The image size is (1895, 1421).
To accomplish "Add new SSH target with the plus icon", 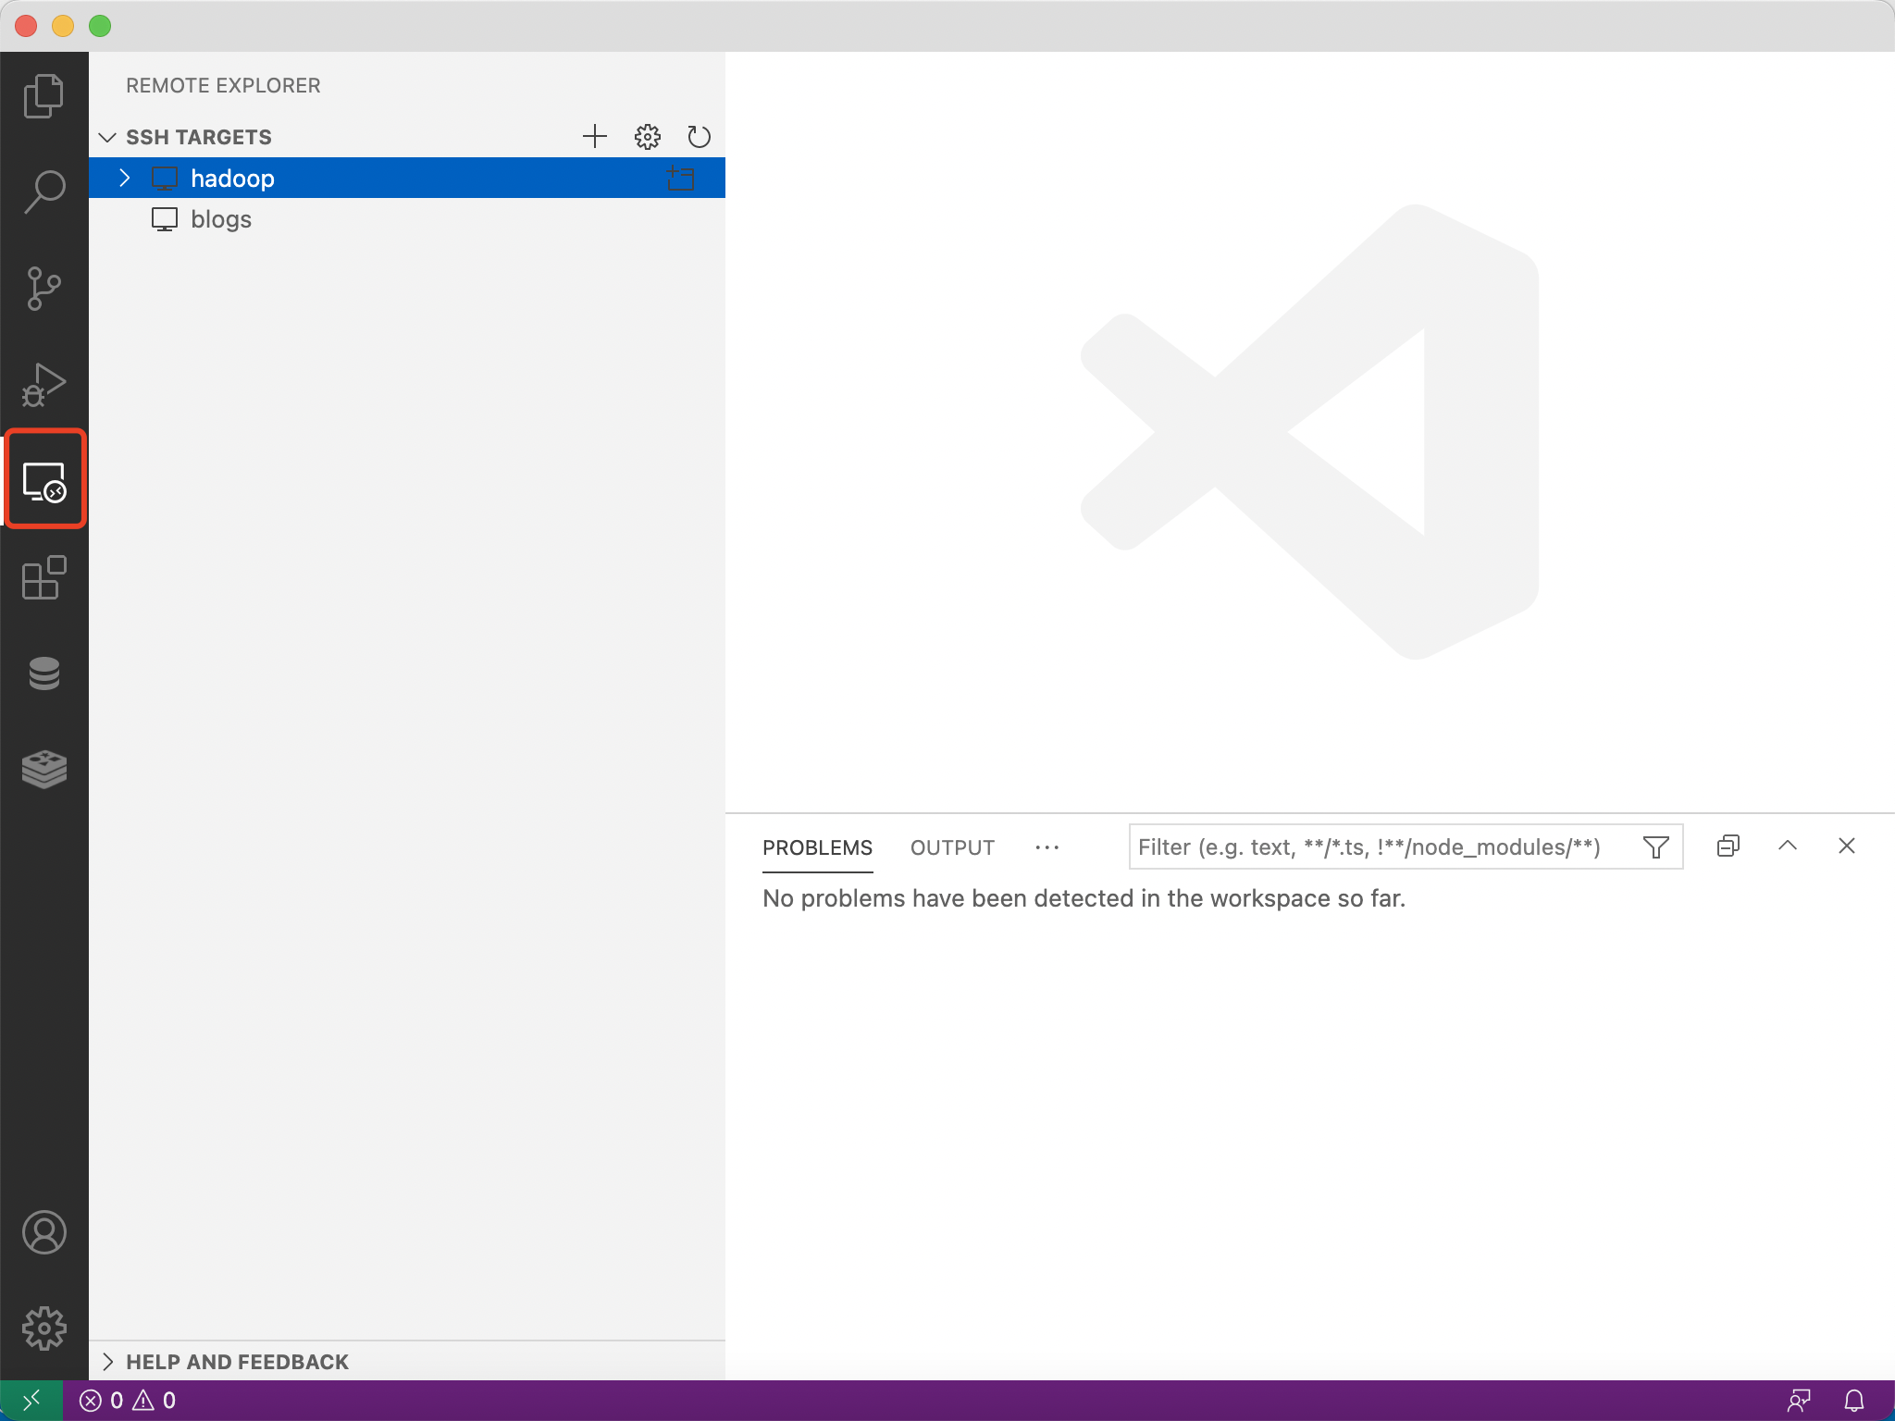I will pyautogui.click(x=595, y=137).
